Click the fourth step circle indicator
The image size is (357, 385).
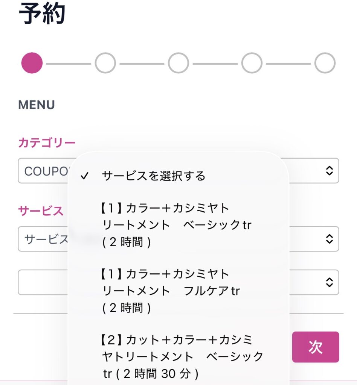pos(252,63)
